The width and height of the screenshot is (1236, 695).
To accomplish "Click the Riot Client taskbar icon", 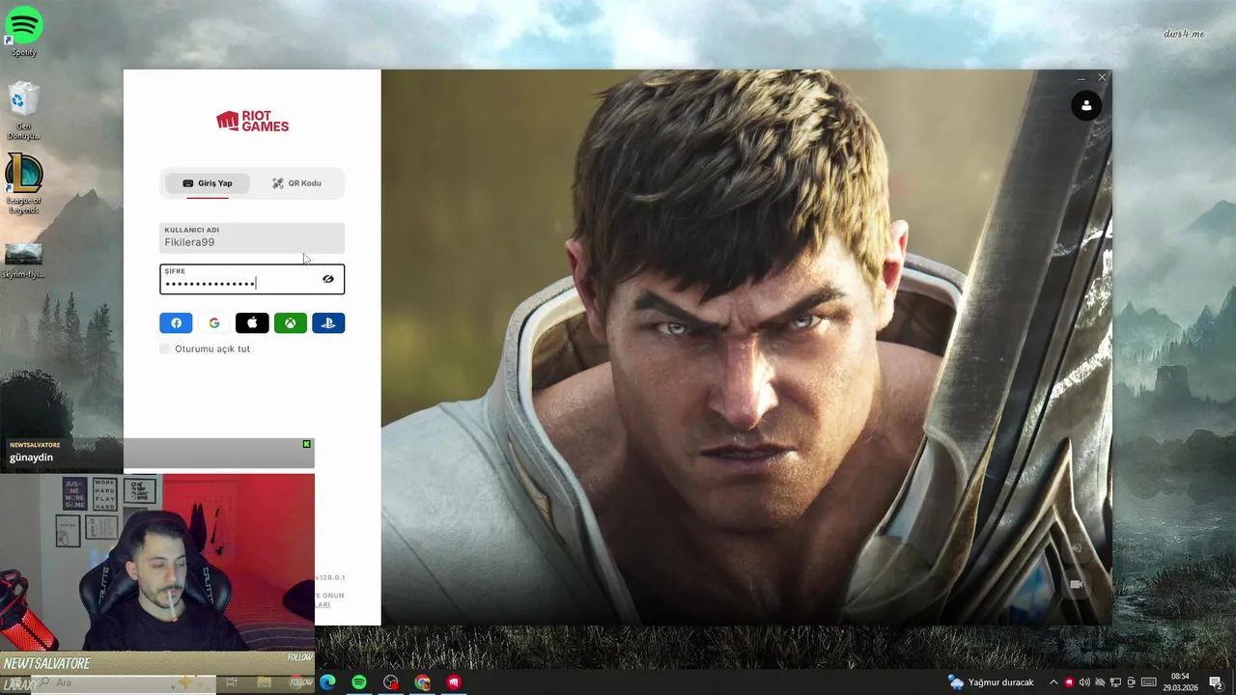I will coord(454,682).
